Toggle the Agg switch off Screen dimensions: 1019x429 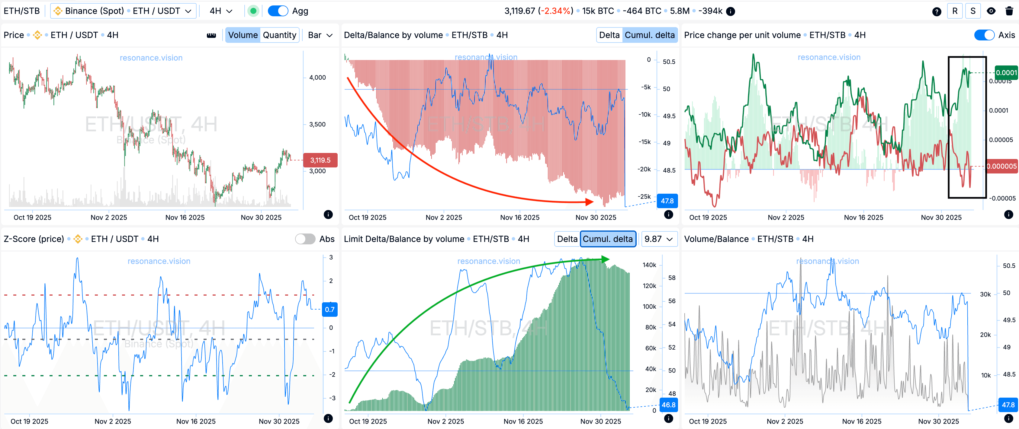[x=278, y=11]
